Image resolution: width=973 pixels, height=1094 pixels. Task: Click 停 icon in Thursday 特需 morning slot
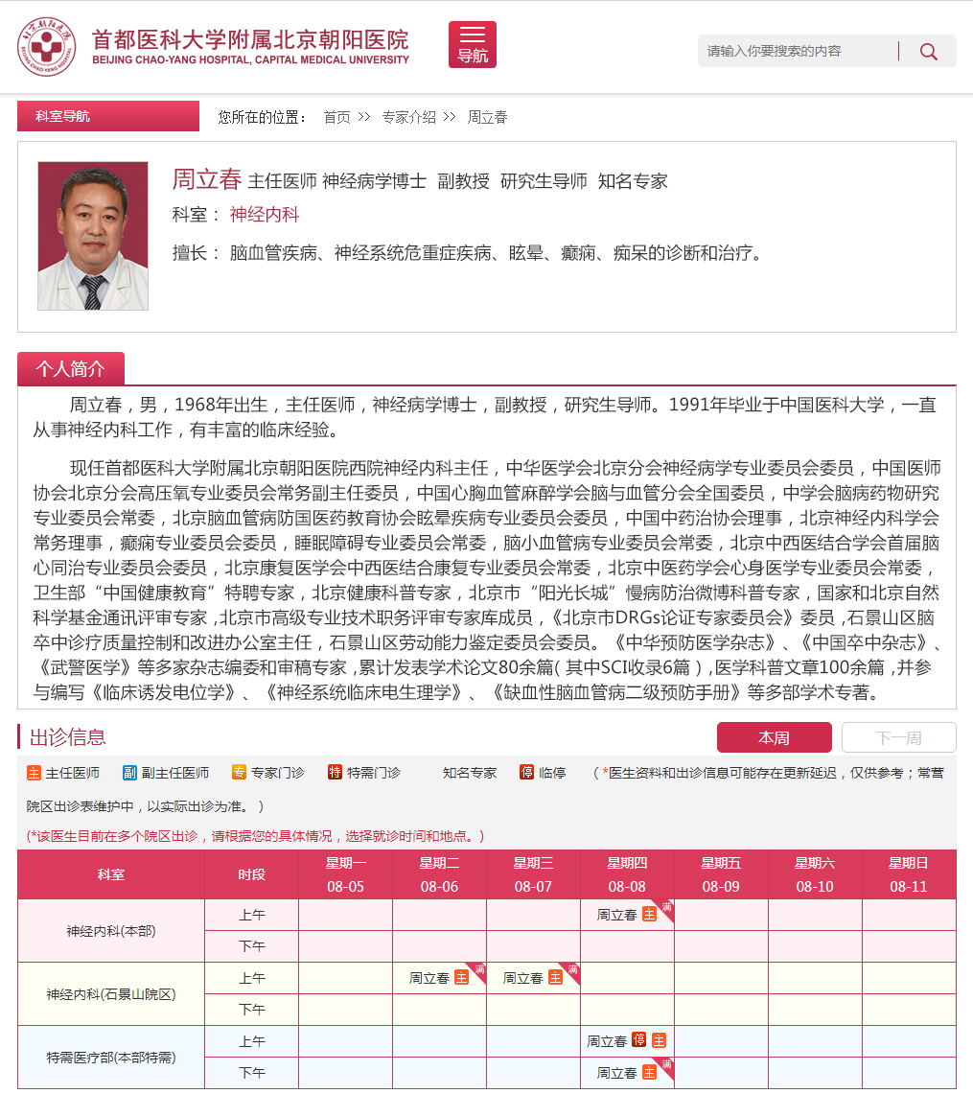638,1039
